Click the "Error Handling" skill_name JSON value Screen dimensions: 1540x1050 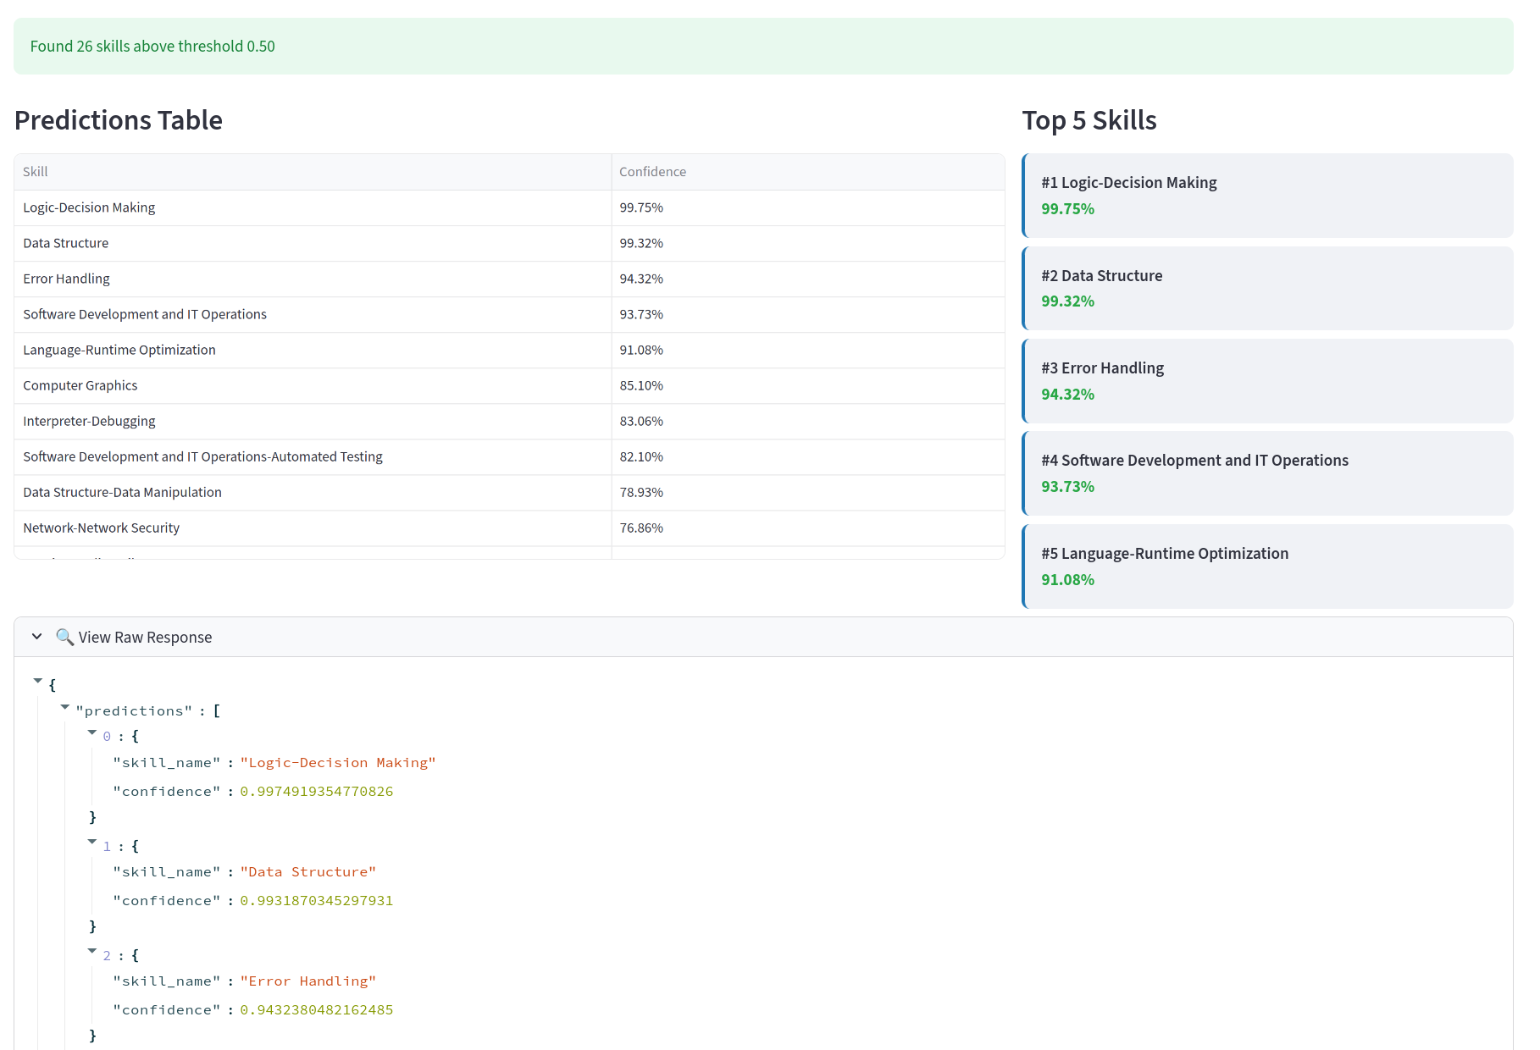coord(307,981)
